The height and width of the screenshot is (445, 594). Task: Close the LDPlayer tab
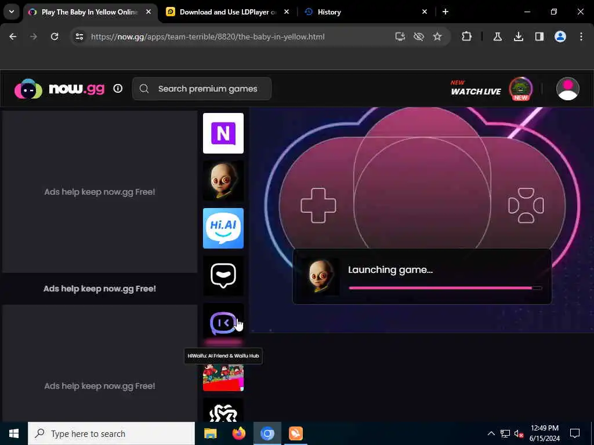pos(287,12)
